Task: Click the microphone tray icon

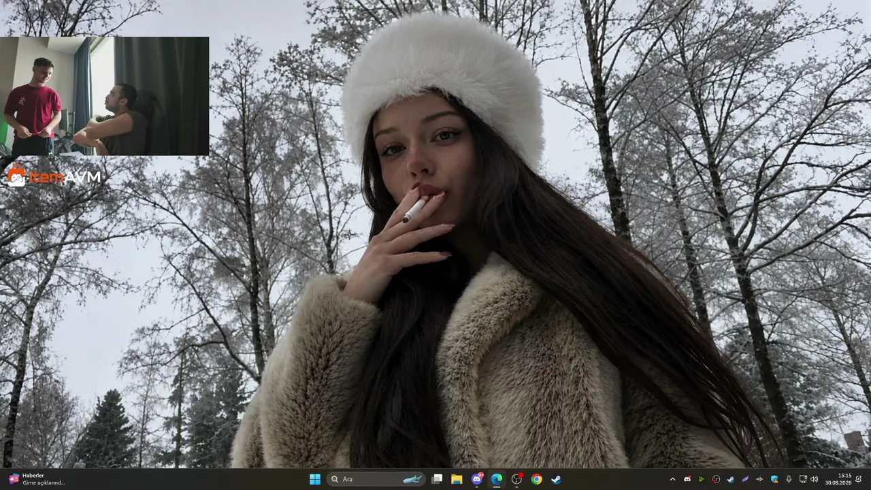Action: 789,479
